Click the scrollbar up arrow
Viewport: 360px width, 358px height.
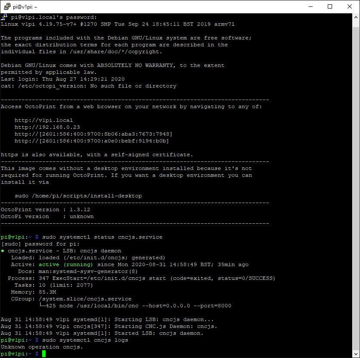pyautogui.click(x=356, y=17)
